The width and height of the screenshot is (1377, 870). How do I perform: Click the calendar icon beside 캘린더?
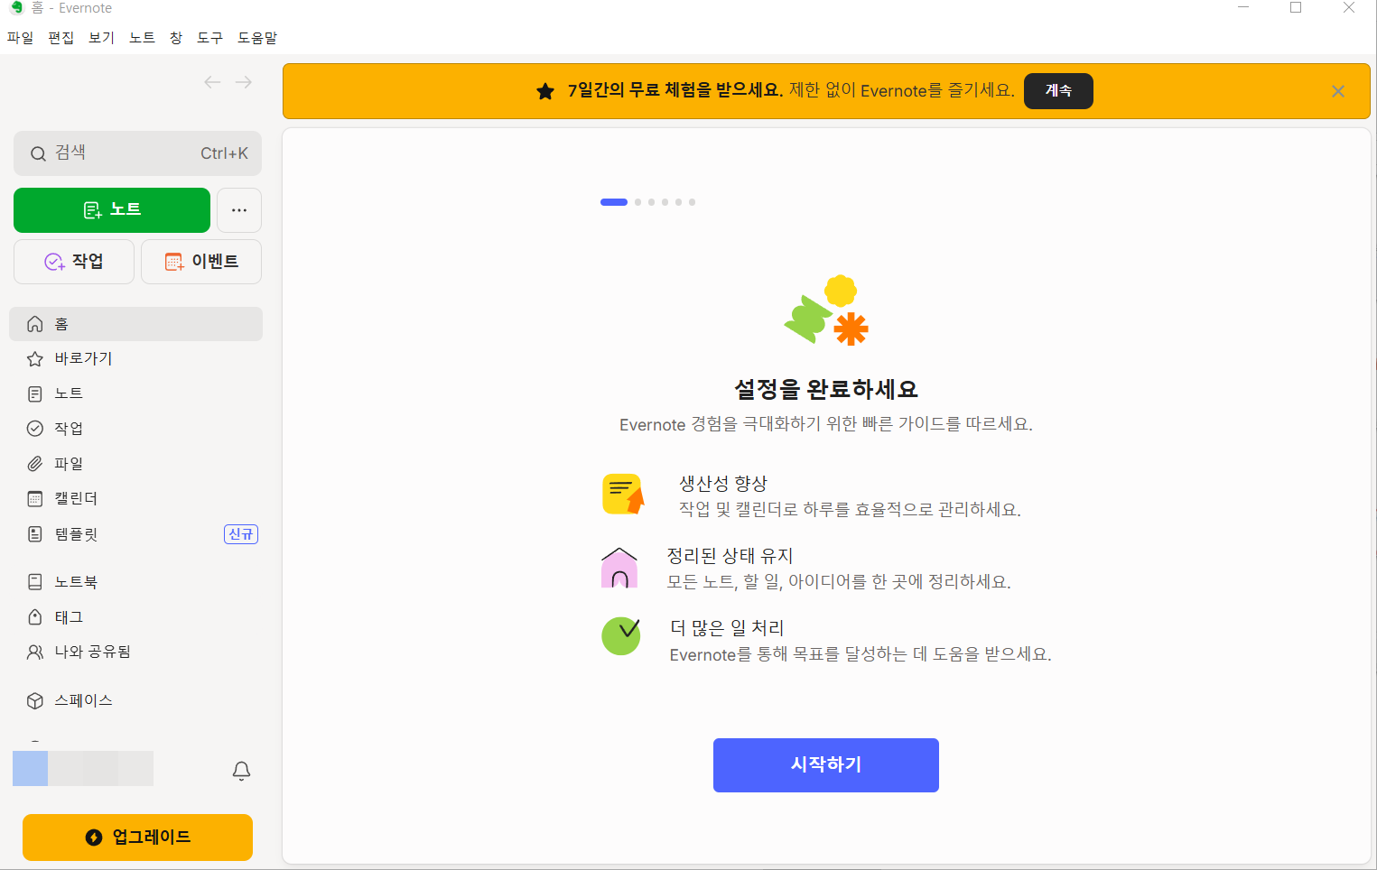35,499
